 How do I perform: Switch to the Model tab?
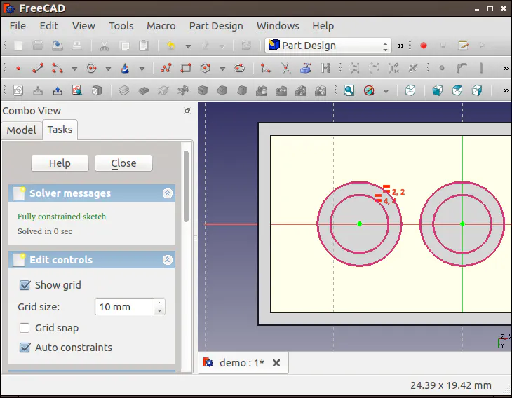point(21,130)
